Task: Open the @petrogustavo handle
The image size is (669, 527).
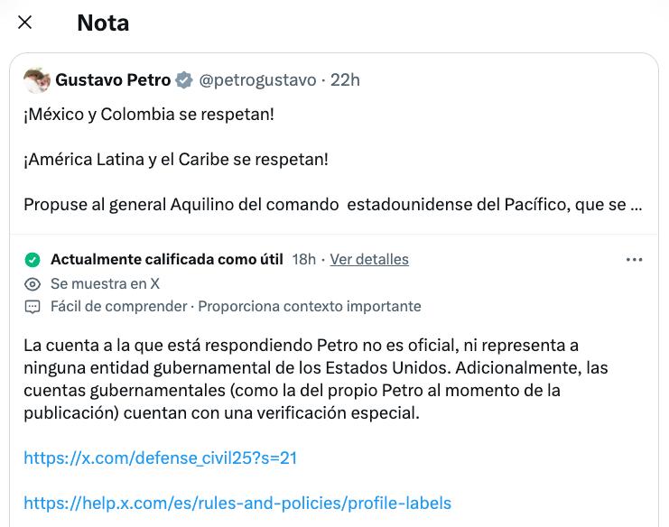Action: click(x=257, y=80)
